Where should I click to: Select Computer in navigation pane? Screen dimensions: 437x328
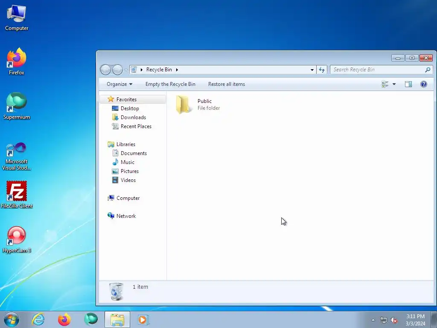128,198
